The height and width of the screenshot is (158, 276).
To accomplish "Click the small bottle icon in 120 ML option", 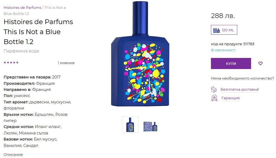I will 216,30.
